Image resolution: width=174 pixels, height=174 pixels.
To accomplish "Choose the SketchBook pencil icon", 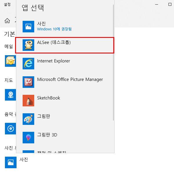I will coord(28,101).
